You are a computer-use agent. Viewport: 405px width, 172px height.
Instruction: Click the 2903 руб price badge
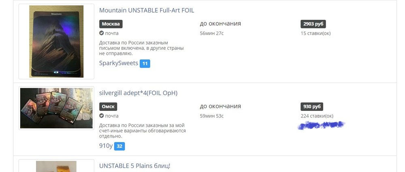tap(313, 24)
